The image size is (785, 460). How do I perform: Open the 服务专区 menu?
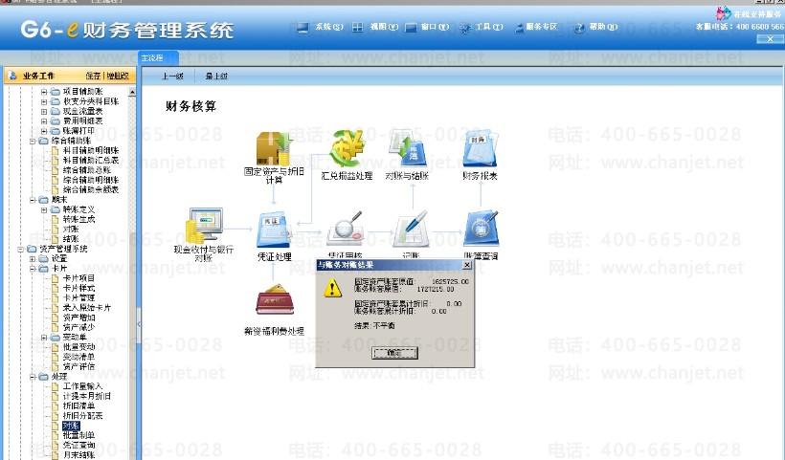[542, 27]
